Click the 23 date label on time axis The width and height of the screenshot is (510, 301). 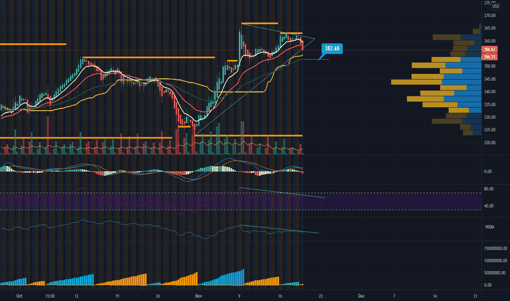coord(321,296)
